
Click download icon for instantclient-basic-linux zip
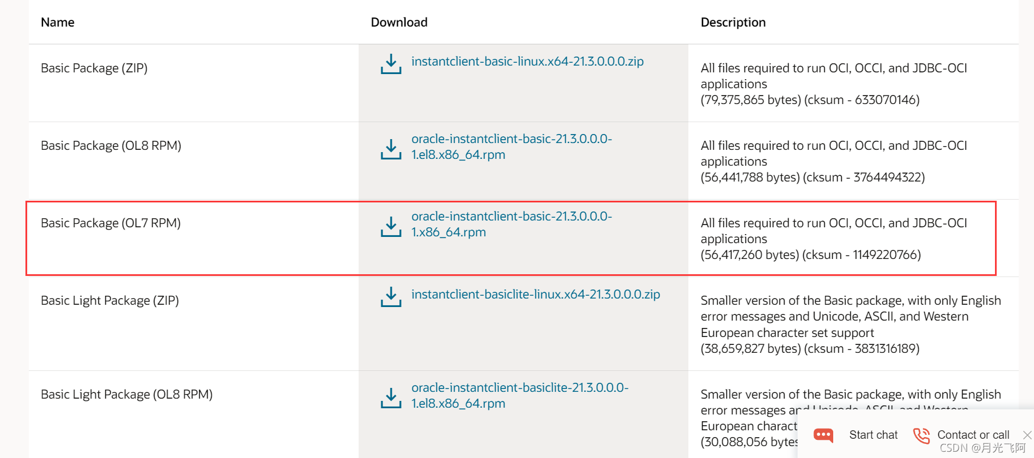click(x=391, y=64)
